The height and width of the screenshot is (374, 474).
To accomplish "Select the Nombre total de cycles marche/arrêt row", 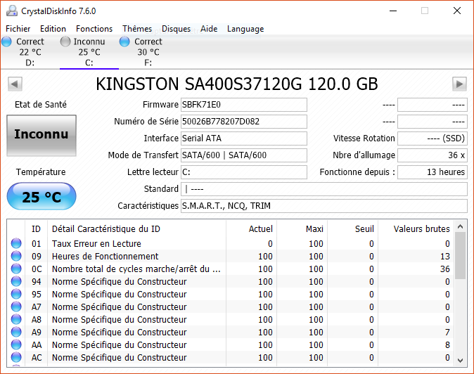I will point(231,269).
